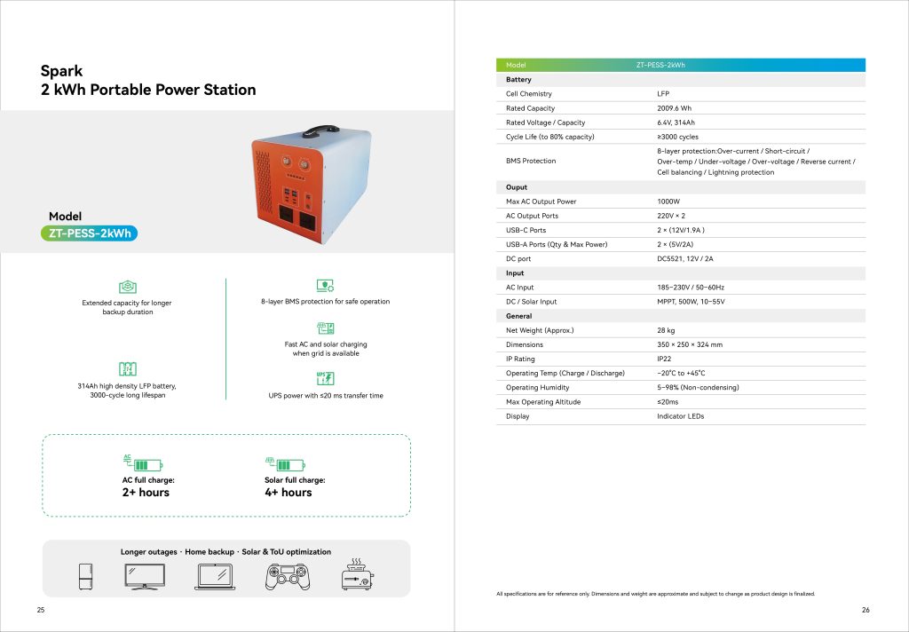Select the solar full charge battery icon
Screen dimensions: 909x632
[285, 463]
